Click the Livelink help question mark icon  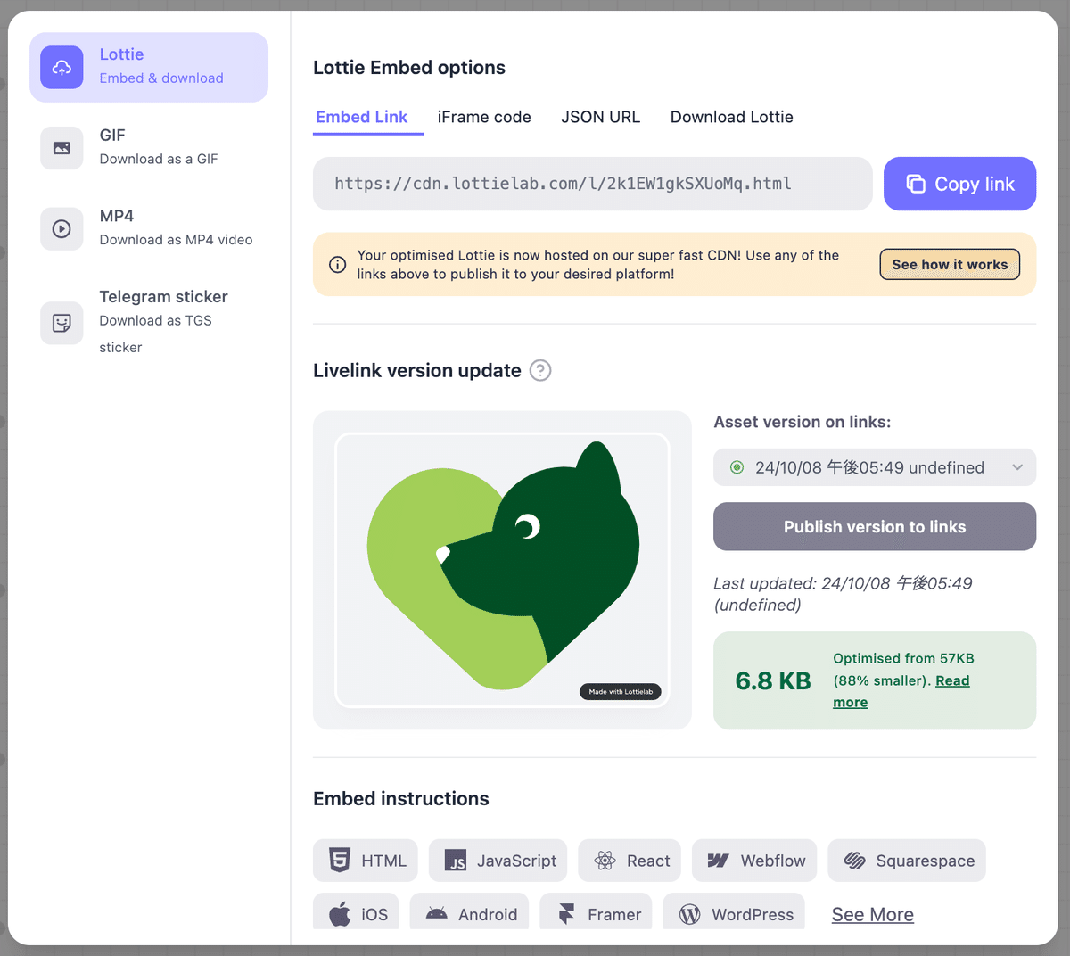click(x=540, y=370)
